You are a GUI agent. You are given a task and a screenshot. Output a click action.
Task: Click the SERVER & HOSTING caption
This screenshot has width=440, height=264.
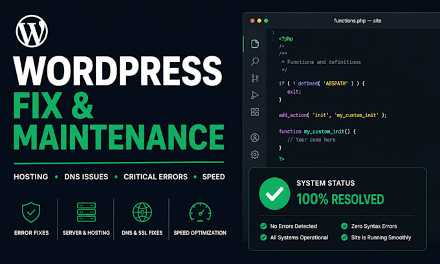pyautogui.click(x=86, y=233)
